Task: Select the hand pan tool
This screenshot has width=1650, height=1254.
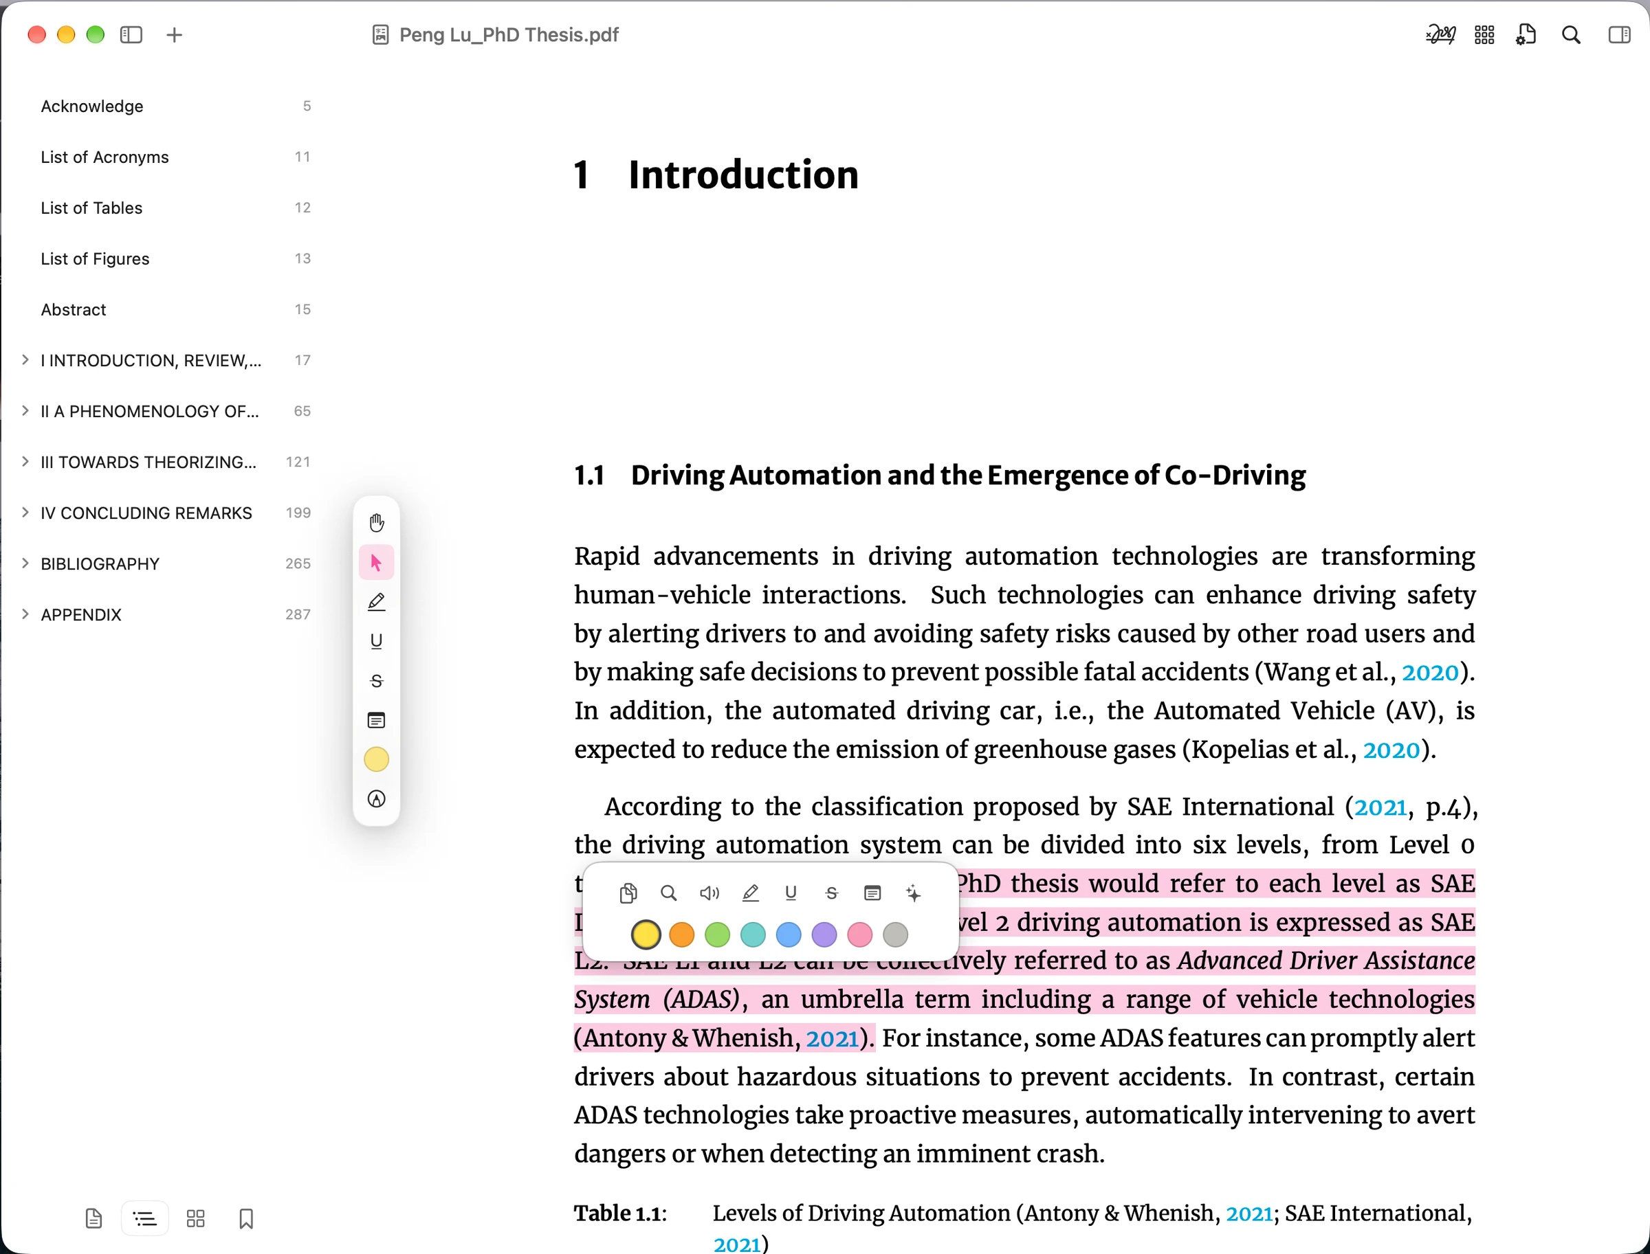Action: (x=377, y=522)
